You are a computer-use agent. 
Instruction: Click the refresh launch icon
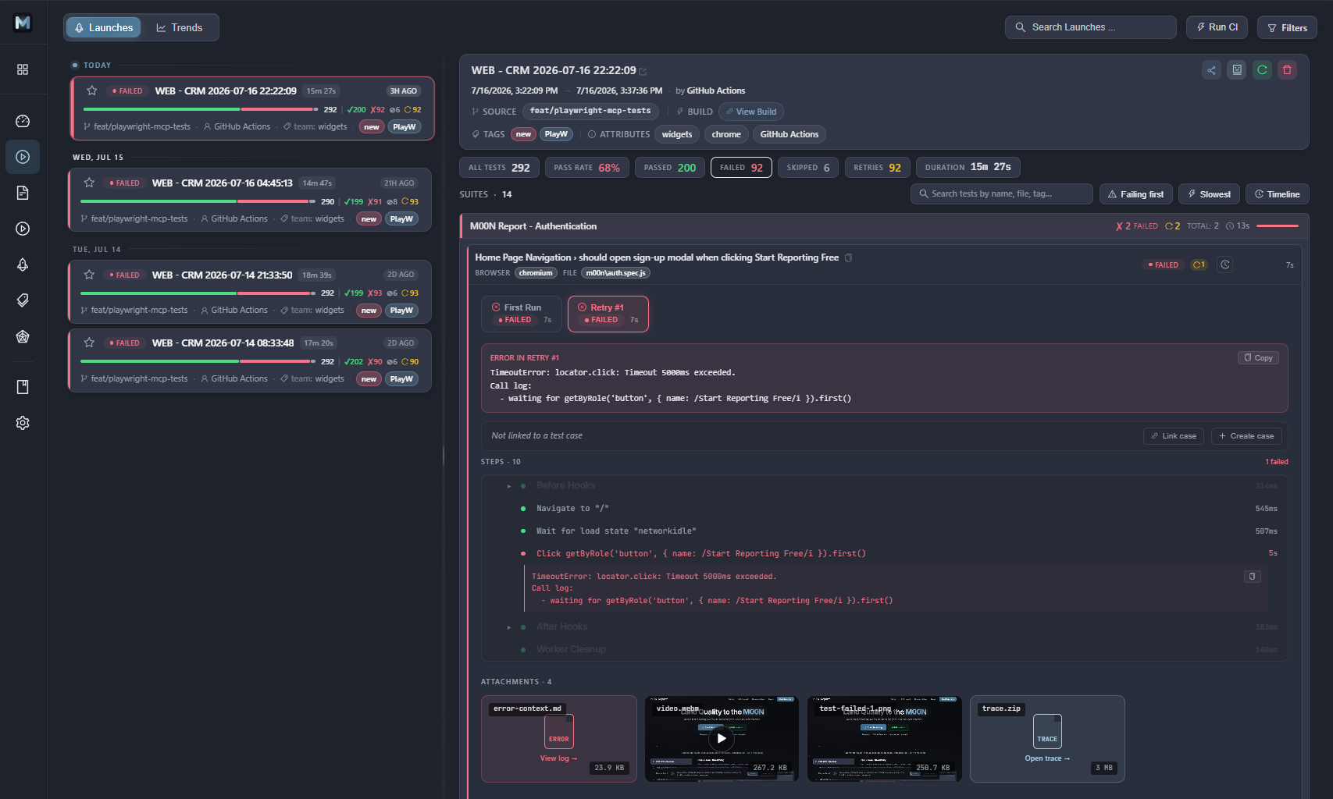(1262, 70)
